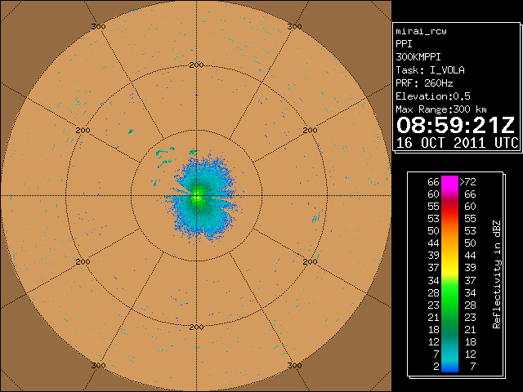
Task: Click the Reflectivity in dBZ axis label
Action: tap(497, 274)
